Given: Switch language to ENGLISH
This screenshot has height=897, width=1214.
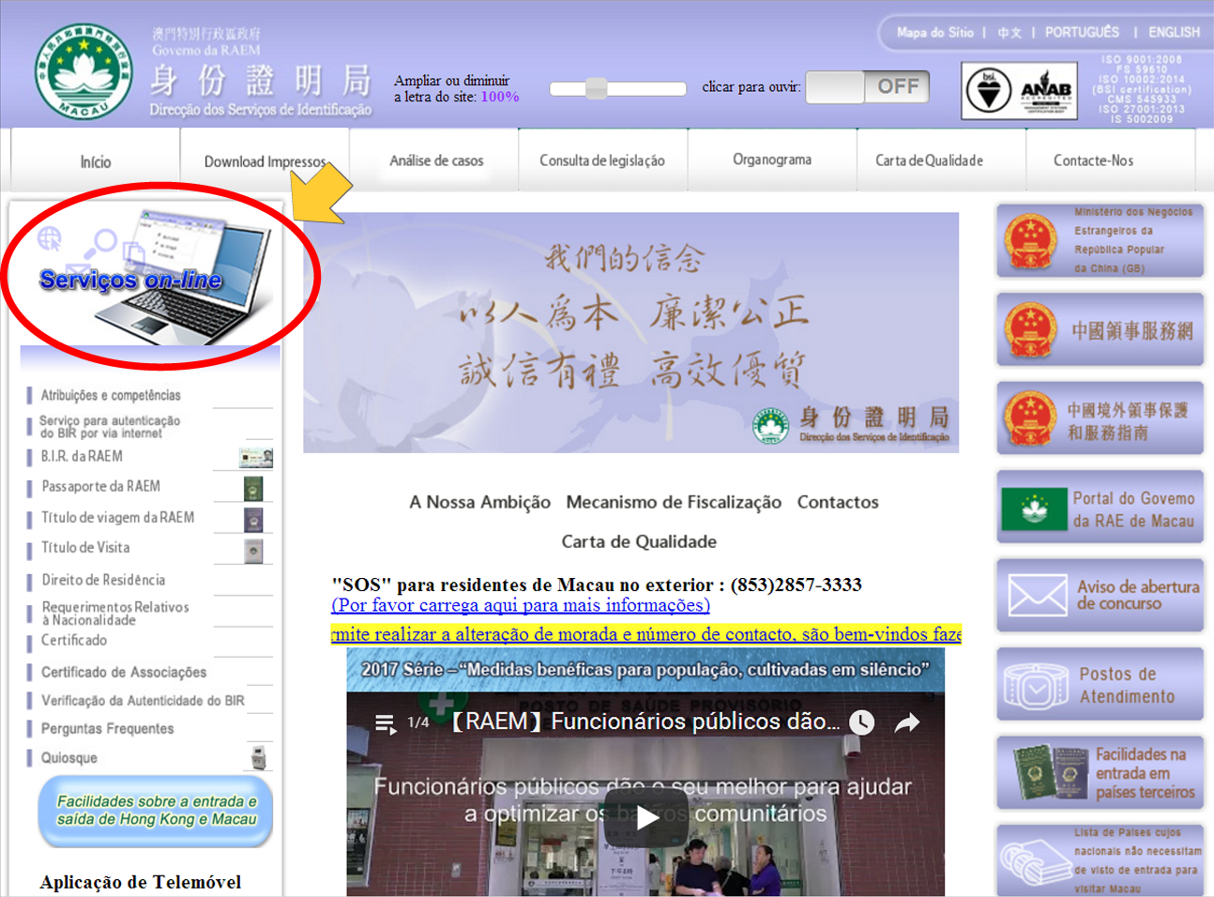Looking at the screenshot, I should [x=1174, y=32].
